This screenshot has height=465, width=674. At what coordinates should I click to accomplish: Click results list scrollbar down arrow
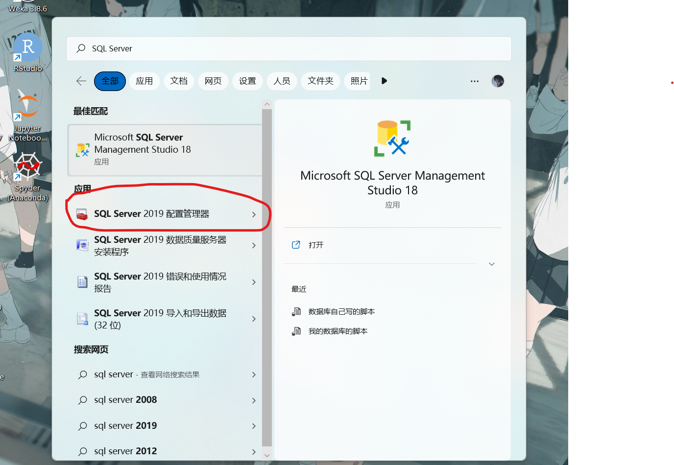pyautogui.click(x=267, y=455)
